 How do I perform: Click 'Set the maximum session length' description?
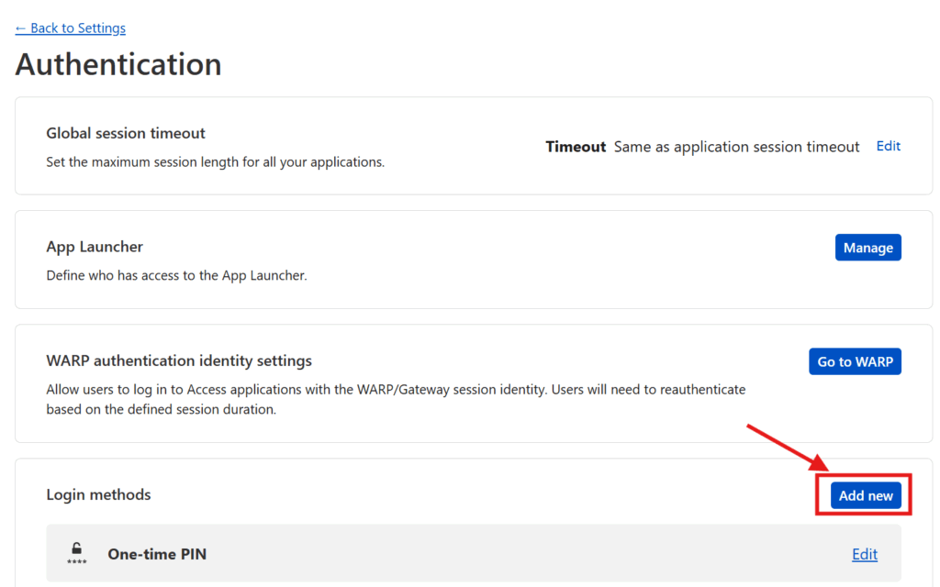[215, 162]
